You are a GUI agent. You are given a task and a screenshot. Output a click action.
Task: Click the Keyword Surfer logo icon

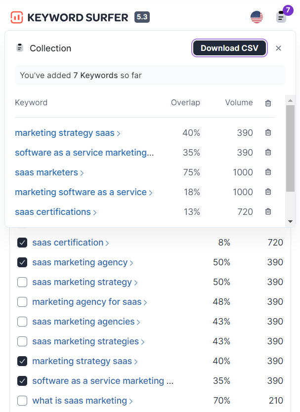[16, 17]
